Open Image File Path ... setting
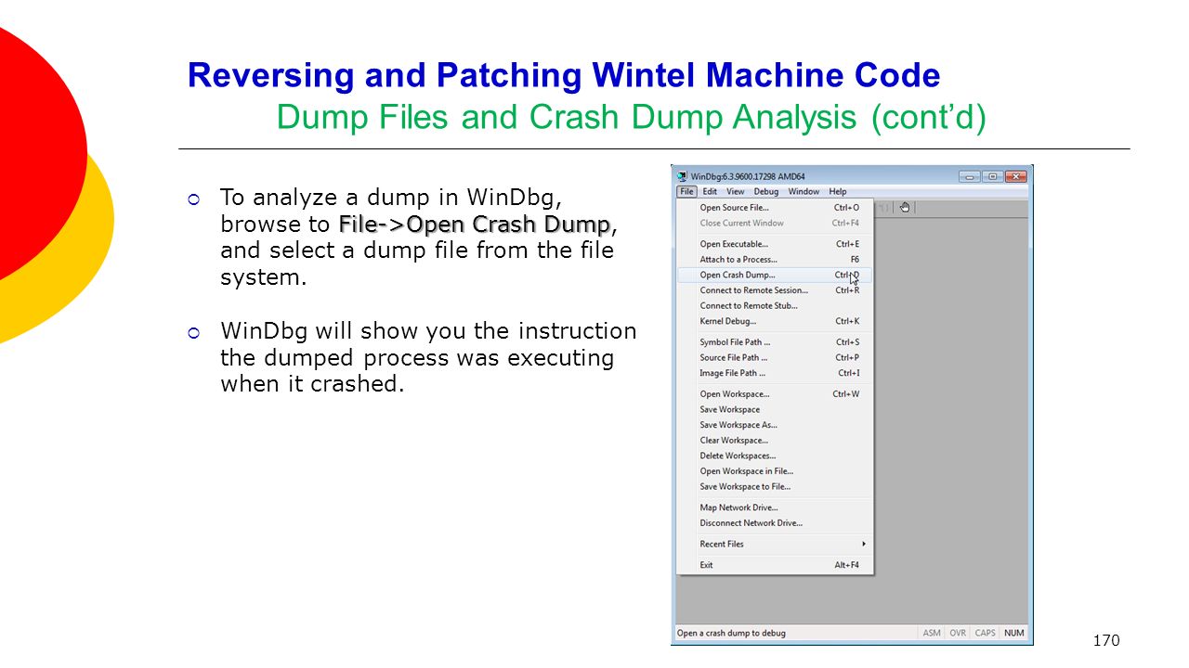 tap(776, 373)
